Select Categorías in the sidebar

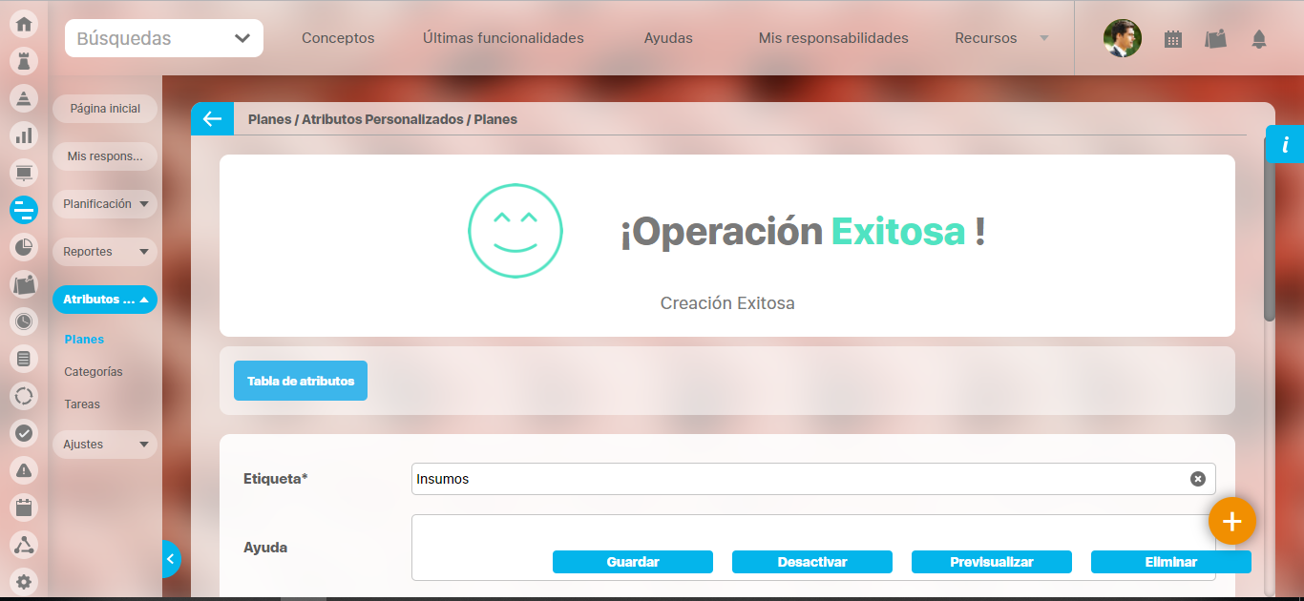(94, 372)
